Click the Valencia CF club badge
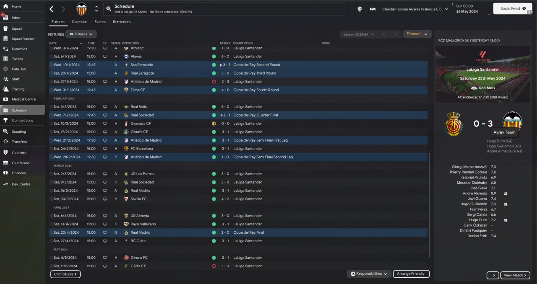Screen dimensions: 537x284 [81, 9]
